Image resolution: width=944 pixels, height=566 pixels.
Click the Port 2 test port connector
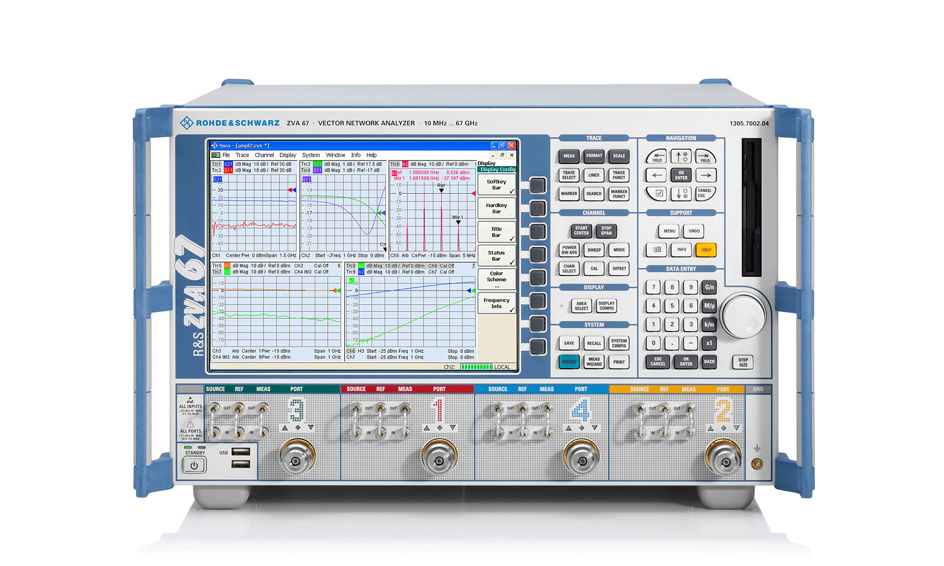coord(722,457)
